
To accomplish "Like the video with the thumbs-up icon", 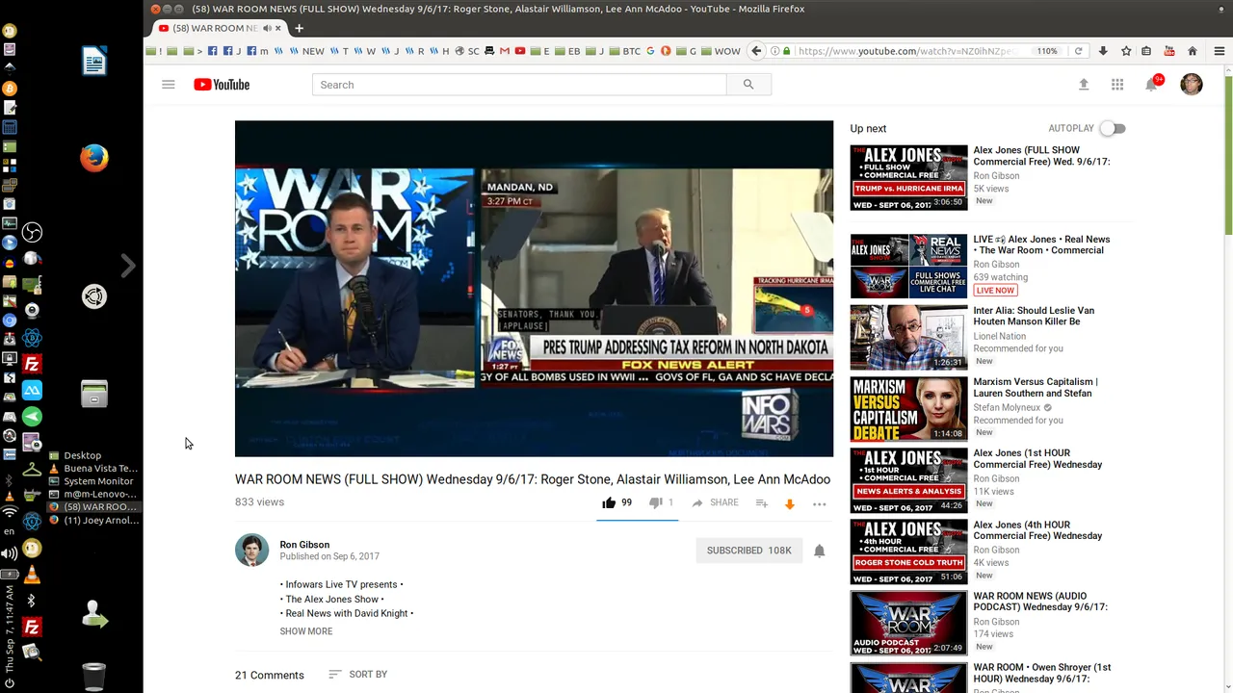I will (609, 502).
